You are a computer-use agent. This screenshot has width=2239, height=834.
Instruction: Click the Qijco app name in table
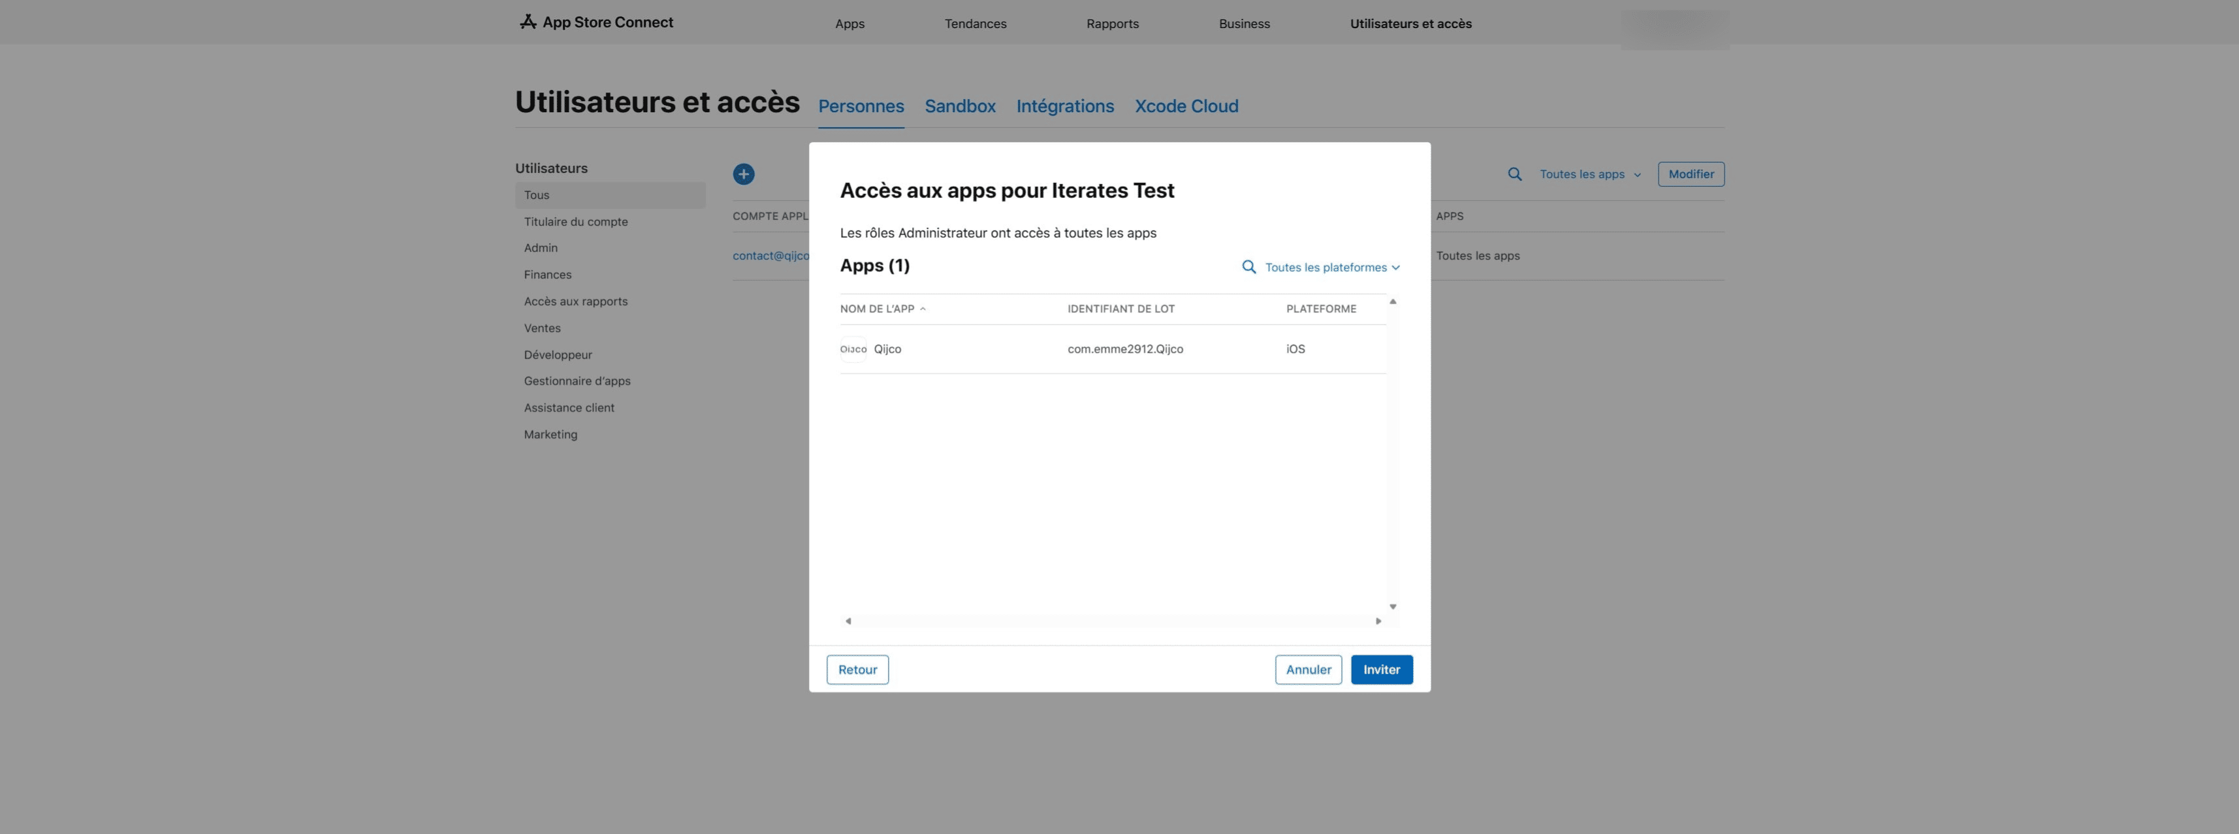tap(887, 349)
